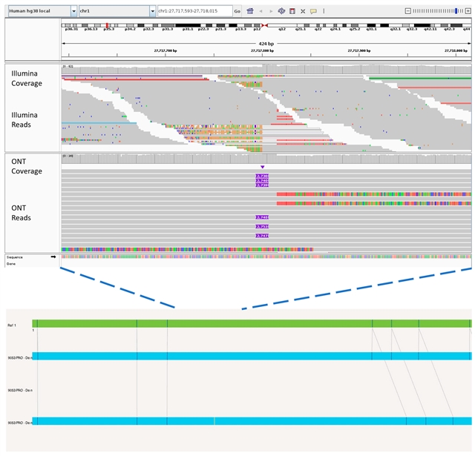The height and width of the screenshot is (456, 475).
Task: Click the Home icon in toolbar
Action: tap(250, 12)
